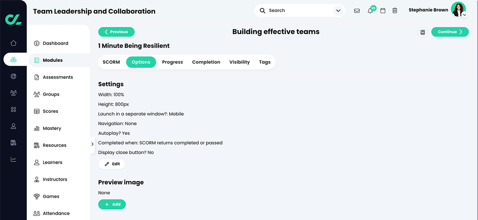The height and width of the screenshot is (220, 478).
Task: Click the Navigation: None text
Action: 117,123
